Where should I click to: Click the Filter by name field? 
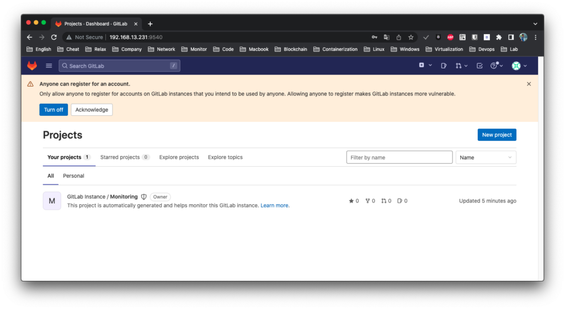pyautogui.click(x=399, y=157)
